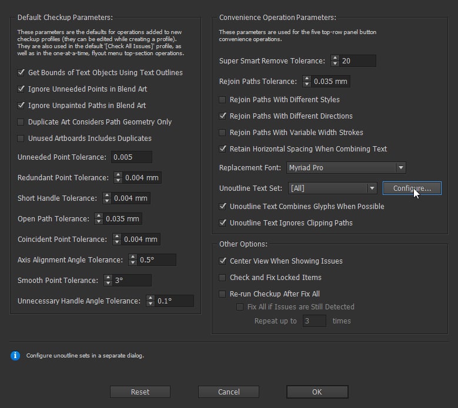458x408 pixels.
Task: Enable Rejoin Paths With Different Styles
Action: coord(222,100)
